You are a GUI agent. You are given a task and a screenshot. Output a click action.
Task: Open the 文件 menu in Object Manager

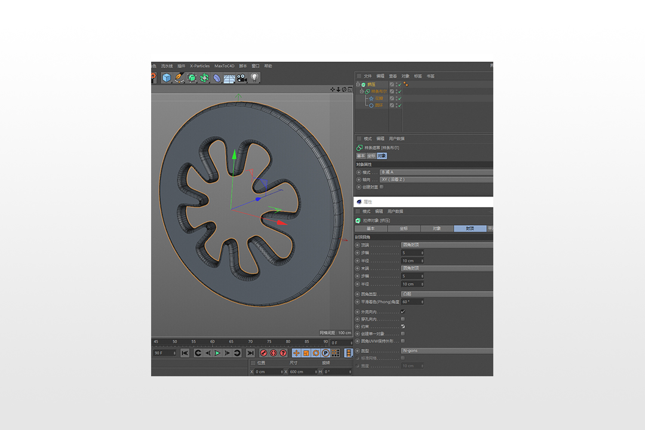[x=368, y=76]
